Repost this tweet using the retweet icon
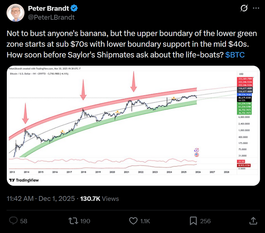The image size is (265, 233). [x=73, y=221]
